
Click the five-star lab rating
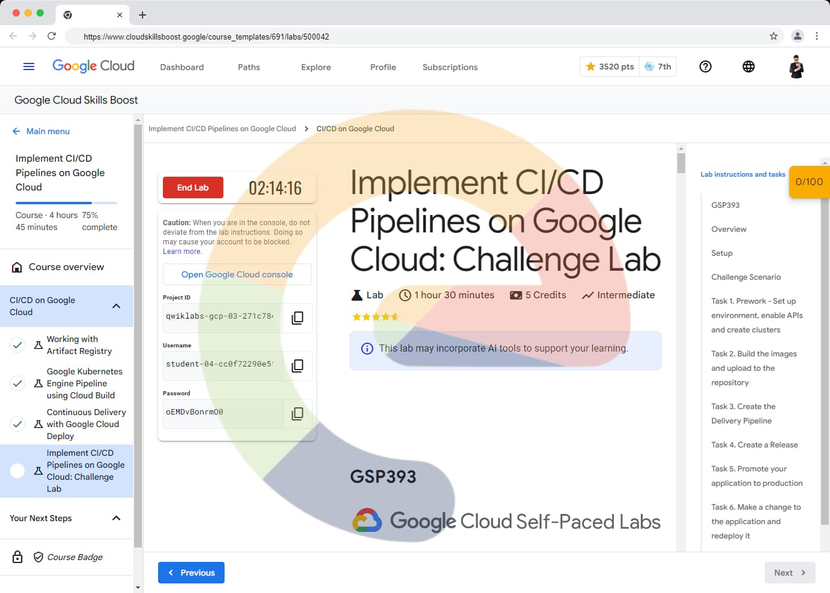point(375,317)
